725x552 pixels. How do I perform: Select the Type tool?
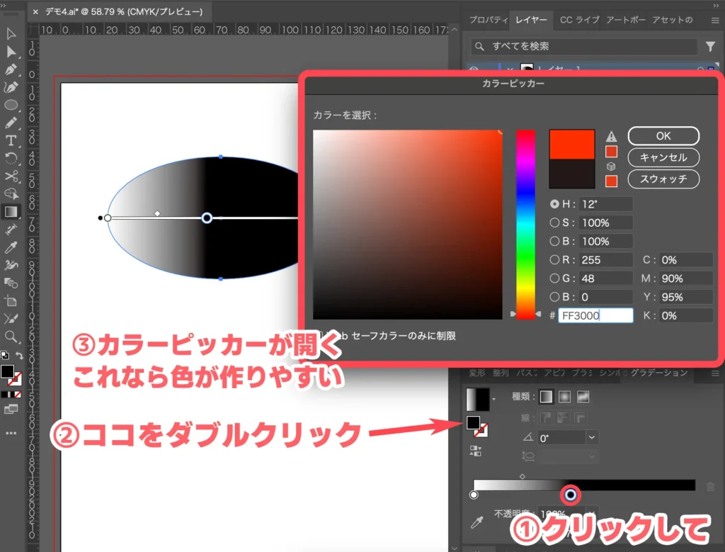11,140
